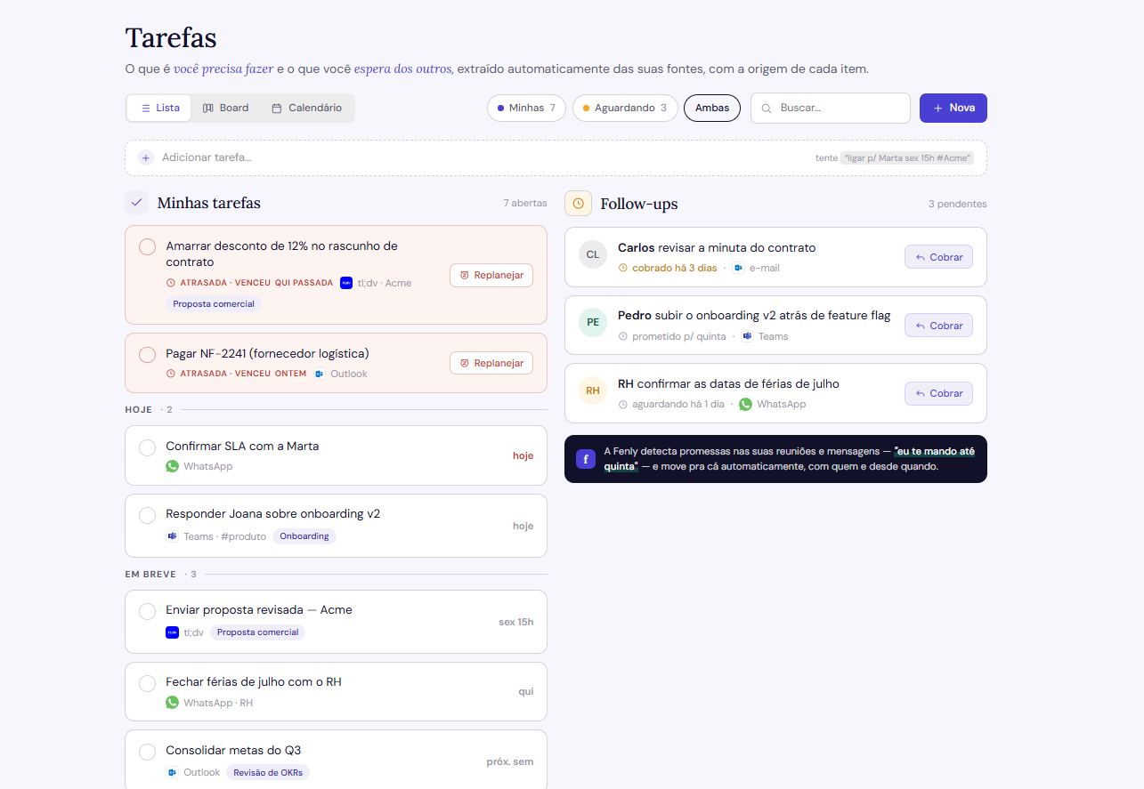
Task: Mark Responder Joana sobre onboarding done
Action: point(148,515)
